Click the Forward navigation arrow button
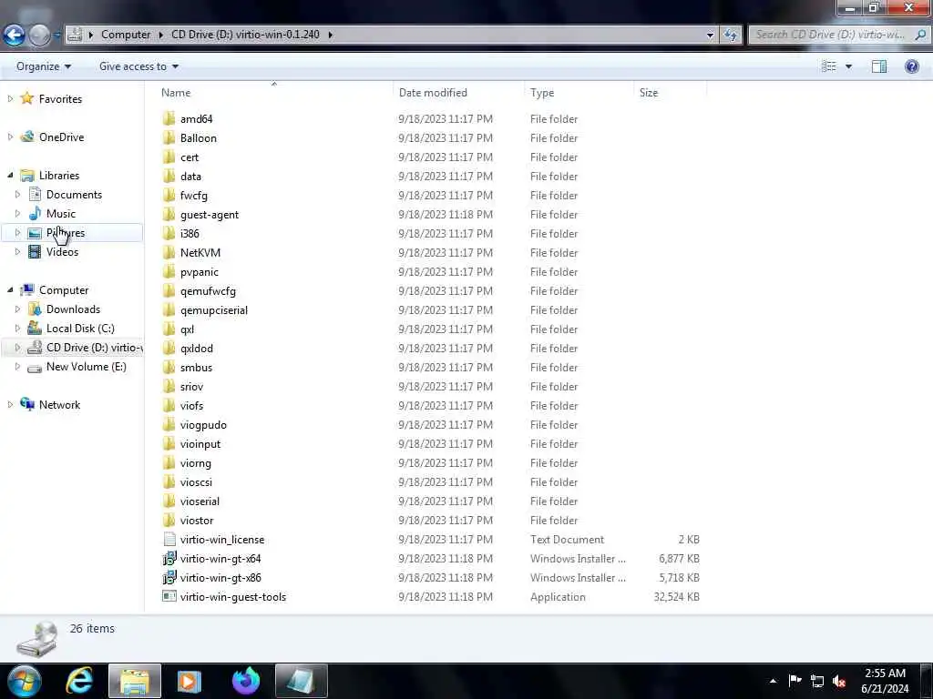This screenshot has height=699, width=933. click(40, 35)
